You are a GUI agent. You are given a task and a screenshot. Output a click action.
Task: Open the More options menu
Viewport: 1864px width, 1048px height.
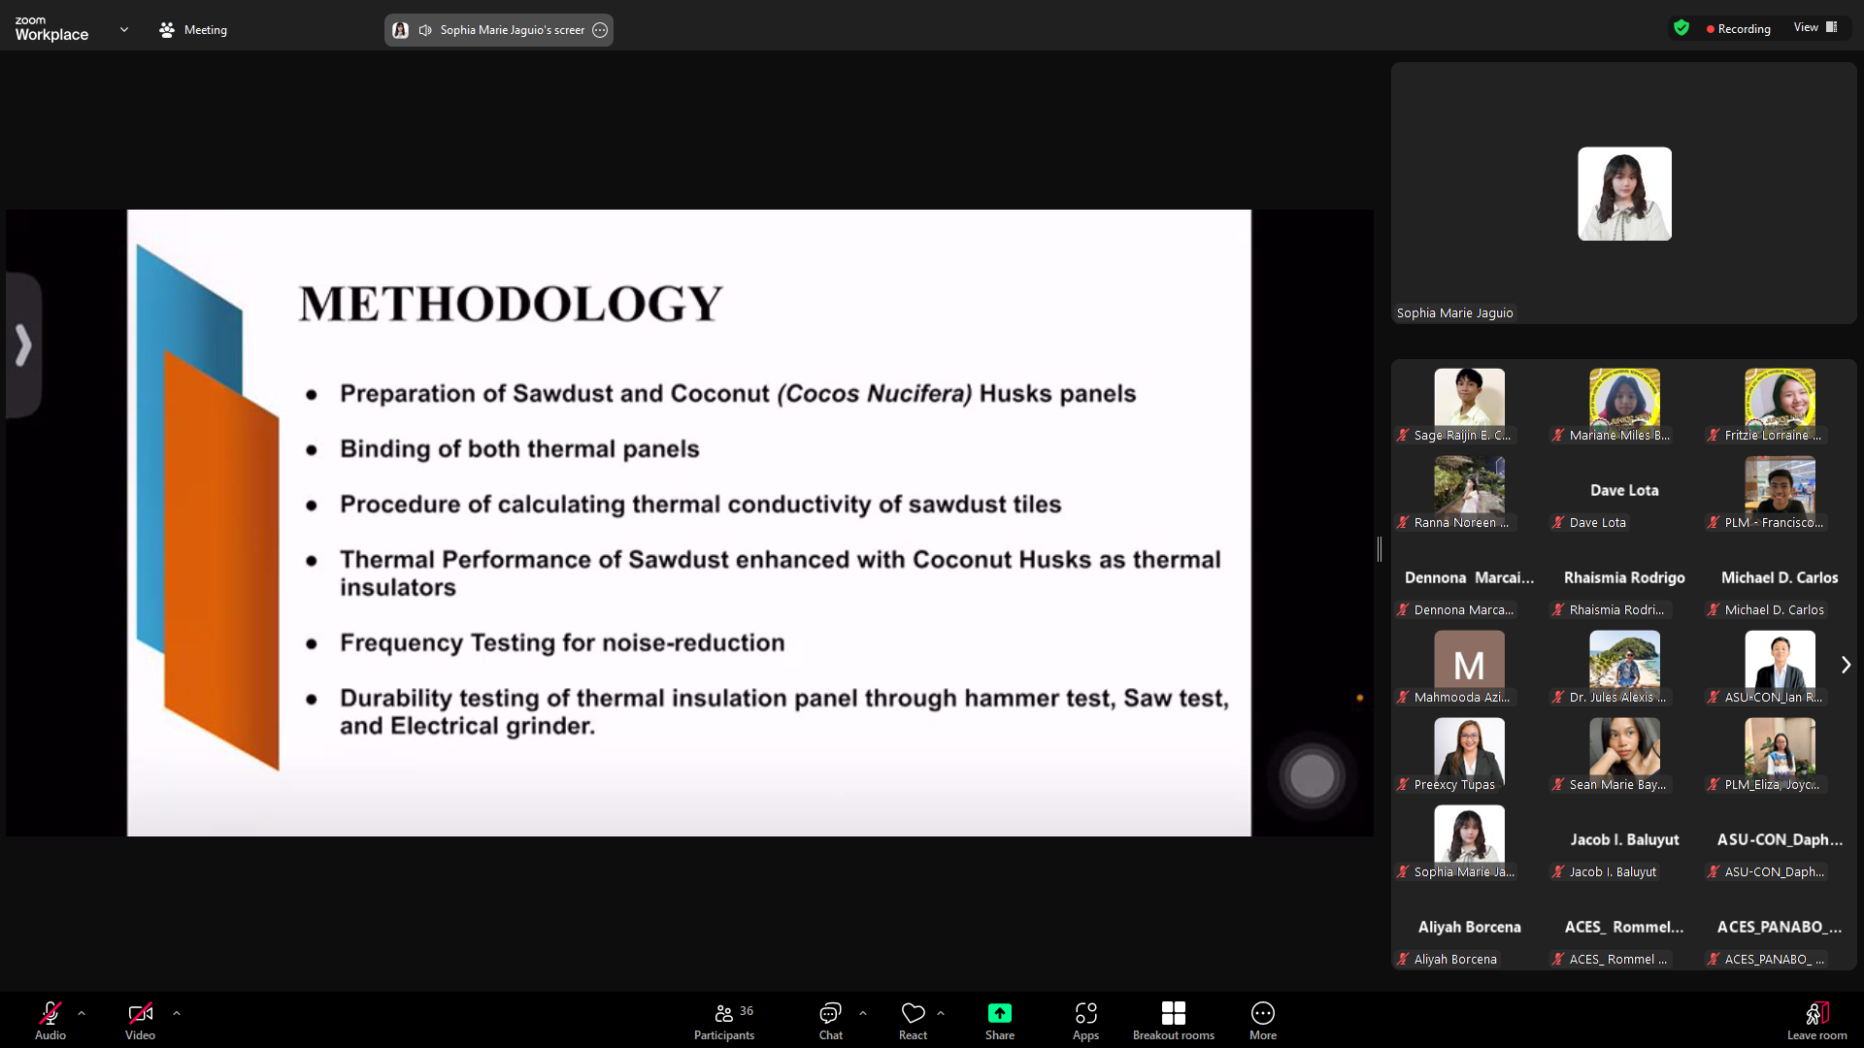pyautogui.click(x=1262, y=1020)
